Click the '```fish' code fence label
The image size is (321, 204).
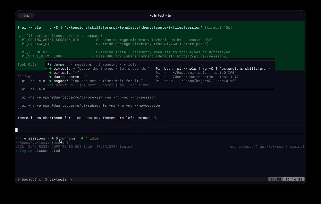pyautogui.click(x=25, y=77)
